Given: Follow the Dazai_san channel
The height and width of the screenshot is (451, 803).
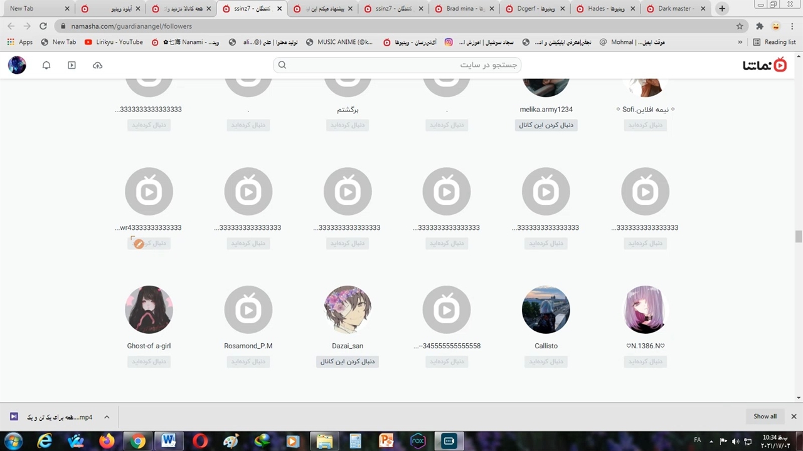Looking at the screenshot, I should pos(348,361).
